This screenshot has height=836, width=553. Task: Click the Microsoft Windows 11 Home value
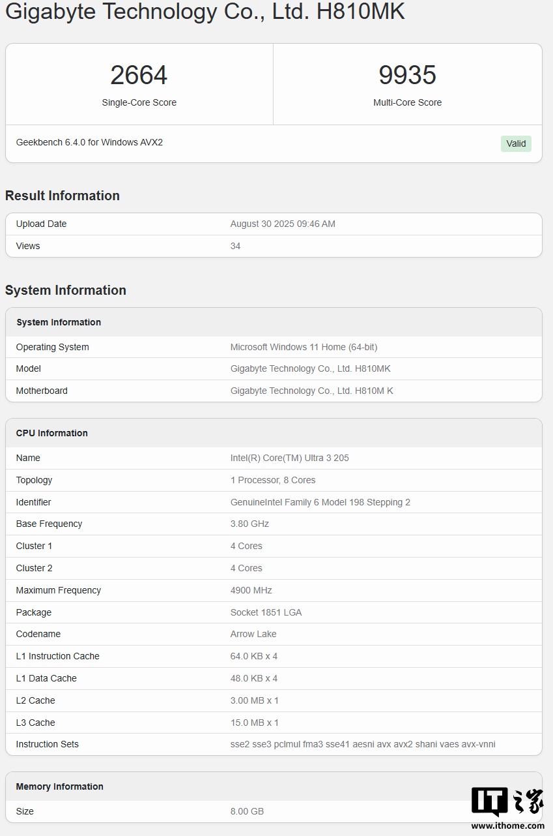coord(304,347)
